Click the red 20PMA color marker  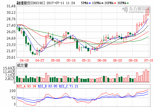point(115,3)
